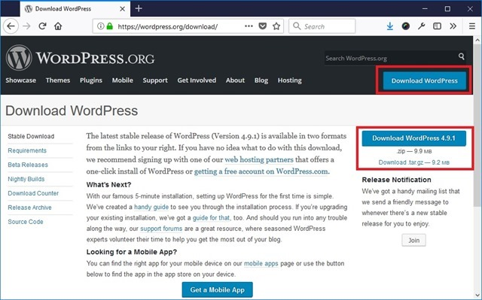Click the Download WordPress page heading

(72, 111)
